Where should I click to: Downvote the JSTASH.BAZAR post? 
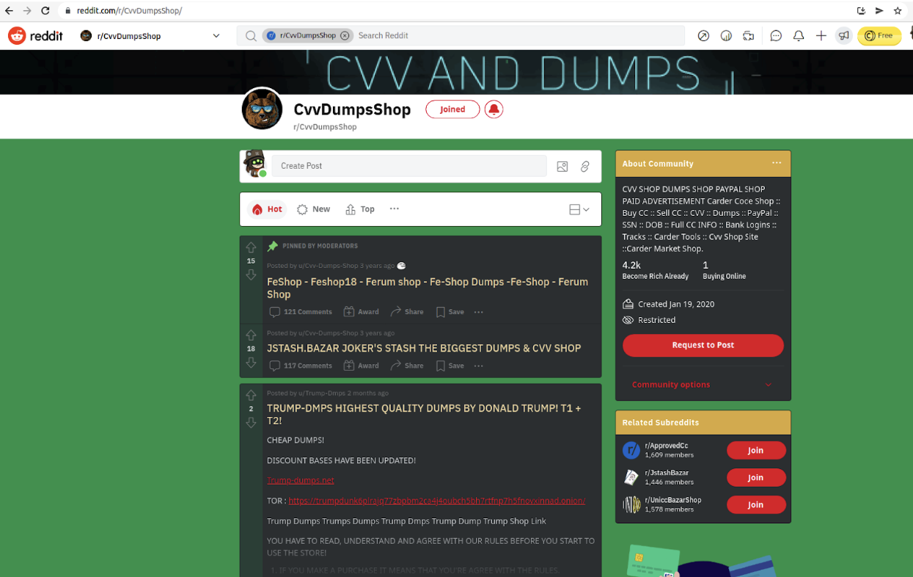[251, 363]
